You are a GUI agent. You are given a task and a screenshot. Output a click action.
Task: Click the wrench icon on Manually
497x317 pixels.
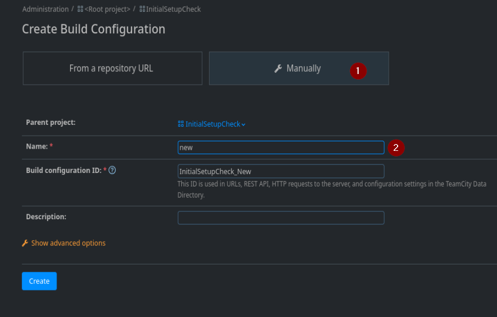coord(278,68)
